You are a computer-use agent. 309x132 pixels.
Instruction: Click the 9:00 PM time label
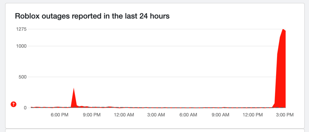[x=91, y=115]
